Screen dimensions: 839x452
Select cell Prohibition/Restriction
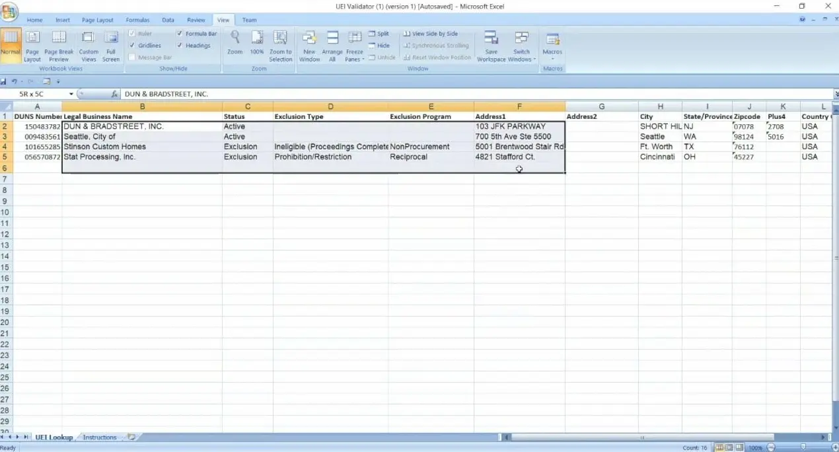pos(330,157)
